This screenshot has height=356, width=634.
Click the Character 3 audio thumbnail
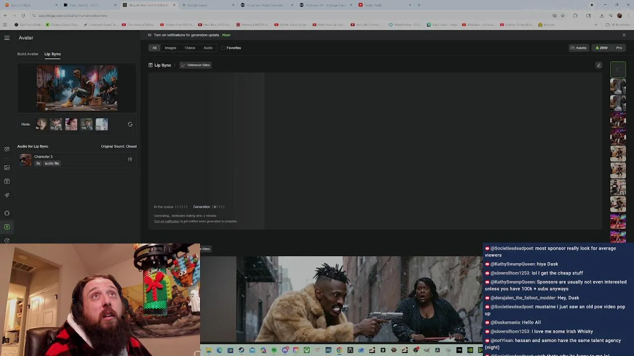[x=25, y=160]
